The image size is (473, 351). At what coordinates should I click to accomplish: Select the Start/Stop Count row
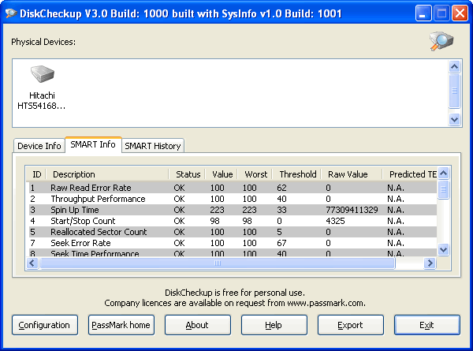tap(233, 221)
